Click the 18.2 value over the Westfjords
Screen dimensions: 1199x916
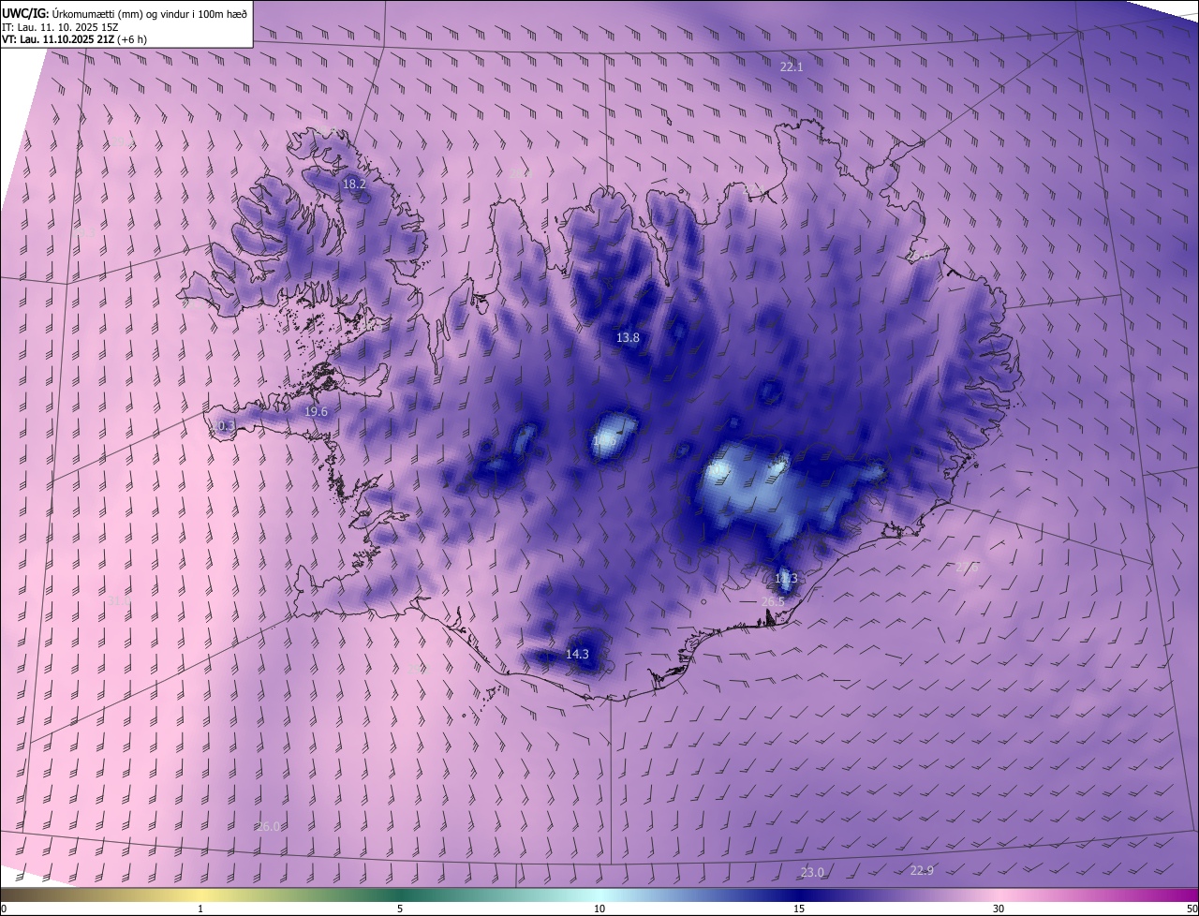click(354, 185)
